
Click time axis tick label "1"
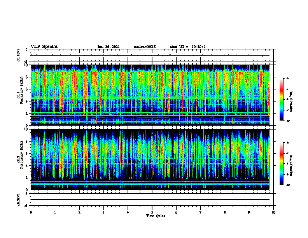pyautogui.click(x=55, y=212)
